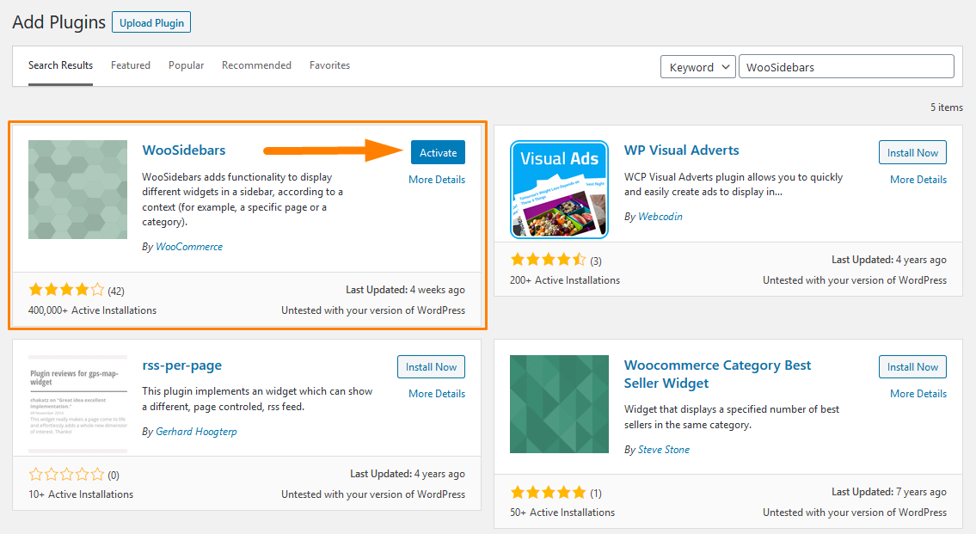This screenshot has width=976, height=534.
Task: Open the Popular plugins tab
Action: tap(186, 65)
